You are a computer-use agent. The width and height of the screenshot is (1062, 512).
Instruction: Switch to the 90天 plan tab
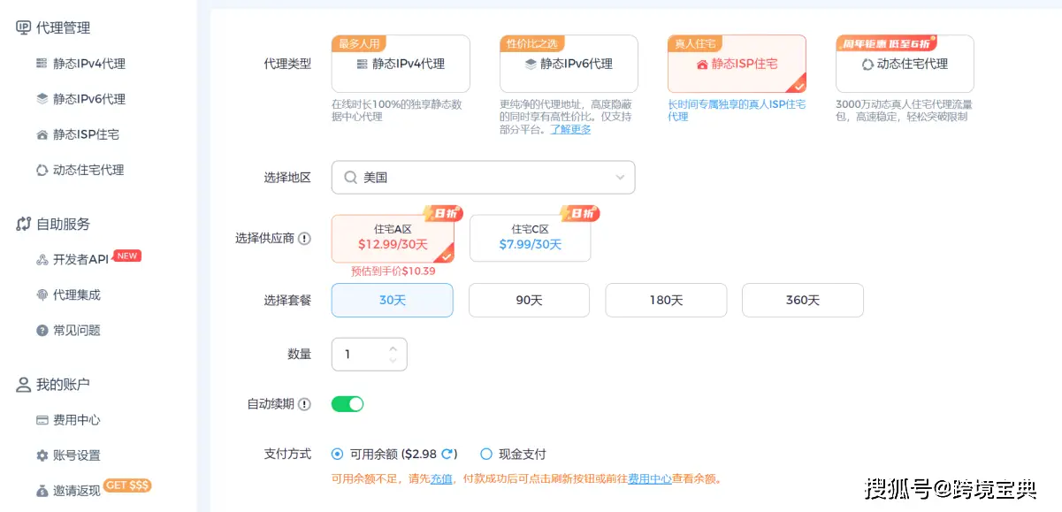point(529,300)
